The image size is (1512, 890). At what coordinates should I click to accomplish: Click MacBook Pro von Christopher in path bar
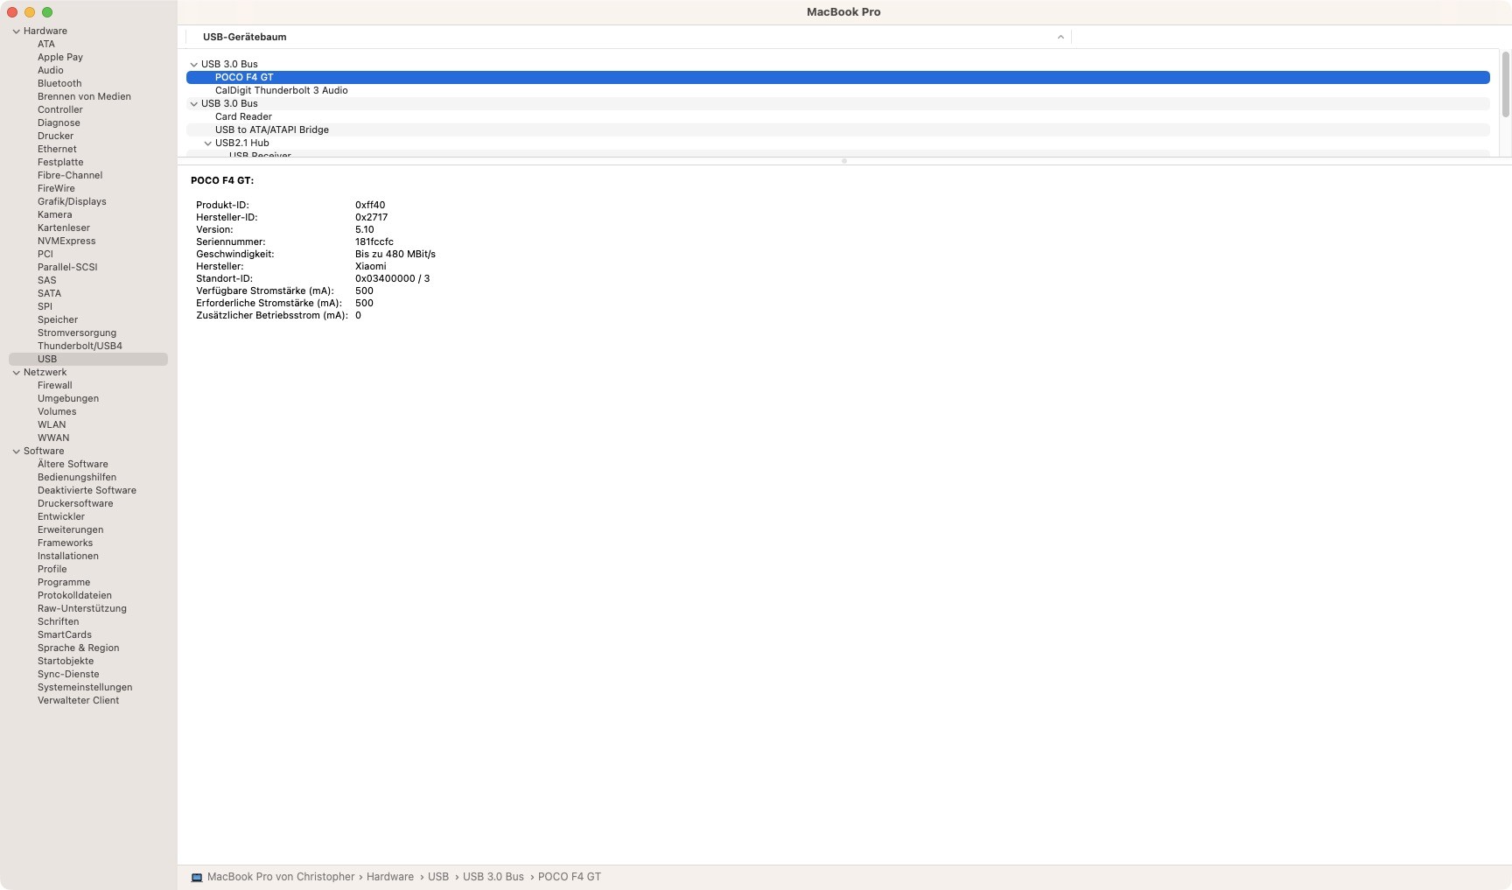(x=281, y=877)
